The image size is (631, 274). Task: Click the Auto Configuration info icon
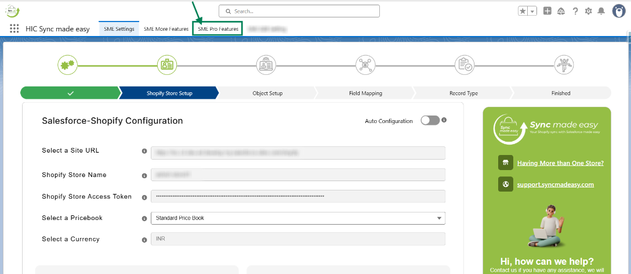pyautogui.click(x=444, y=120)
